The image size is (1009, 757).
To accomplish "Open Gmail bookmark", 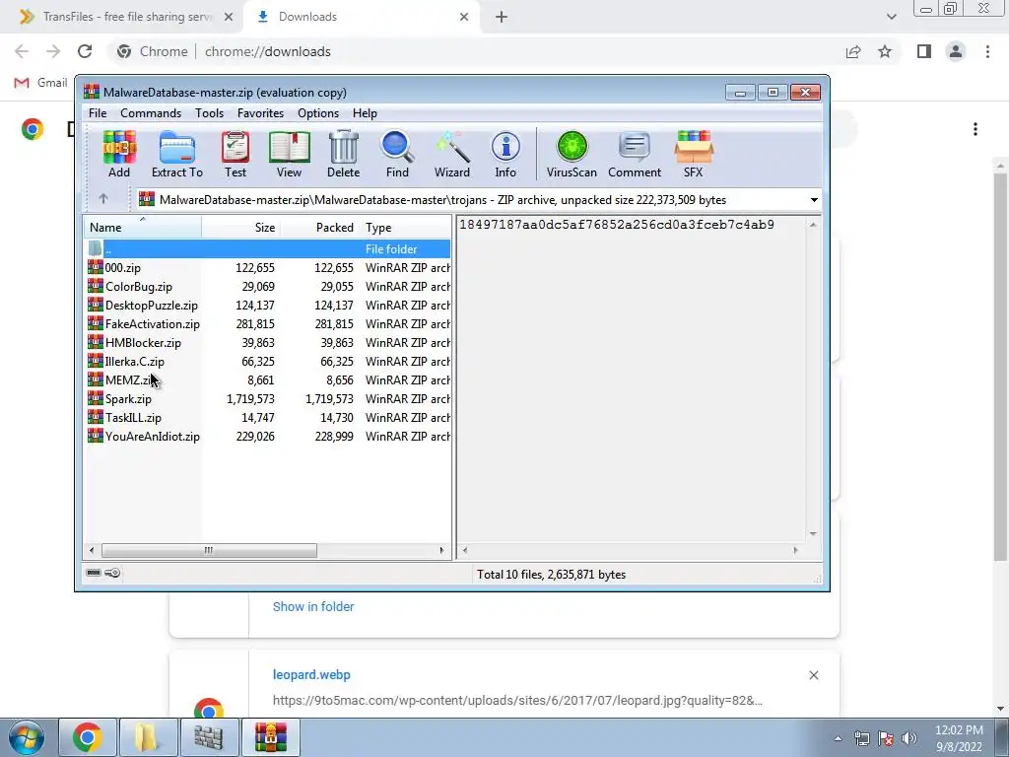I will pos(40,83).
